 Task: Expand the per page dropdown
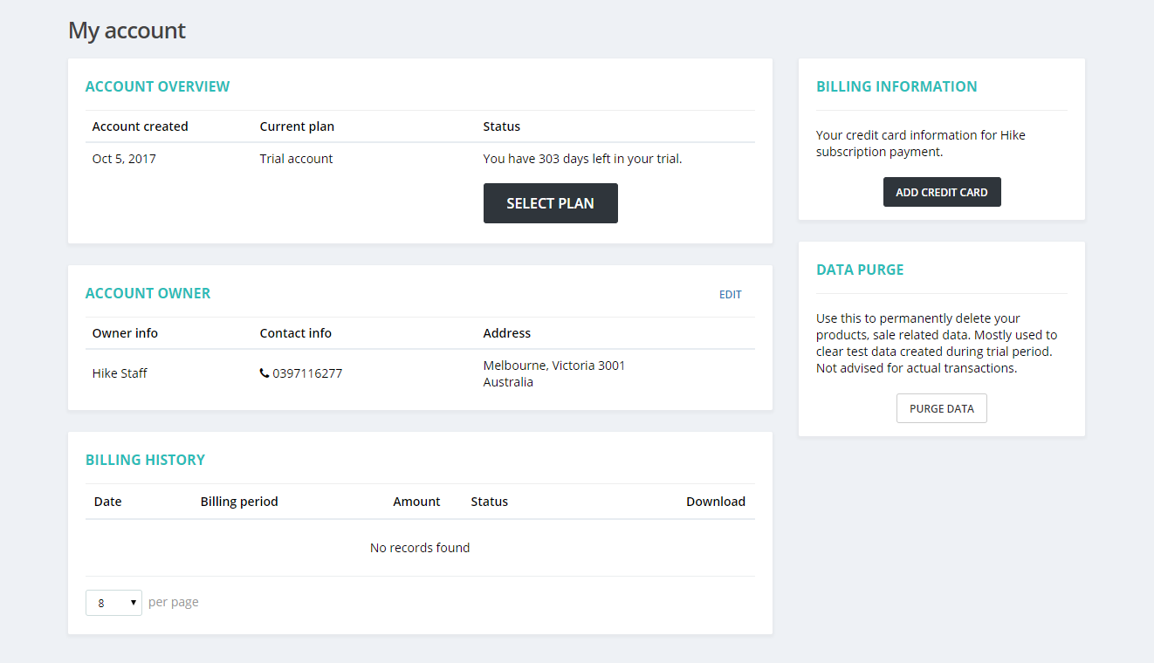coord(113,603)
